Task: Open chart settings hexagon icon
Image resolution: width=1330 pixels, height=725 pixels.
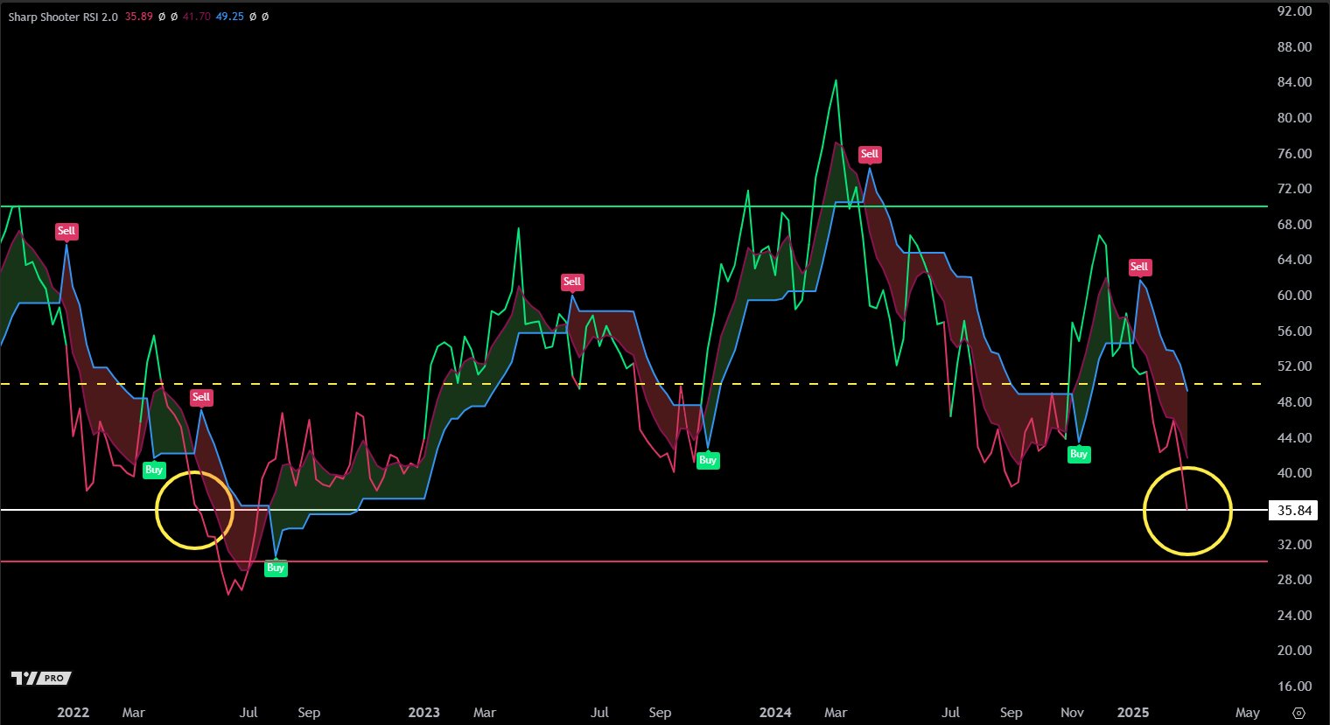Action: (1298, 713)
